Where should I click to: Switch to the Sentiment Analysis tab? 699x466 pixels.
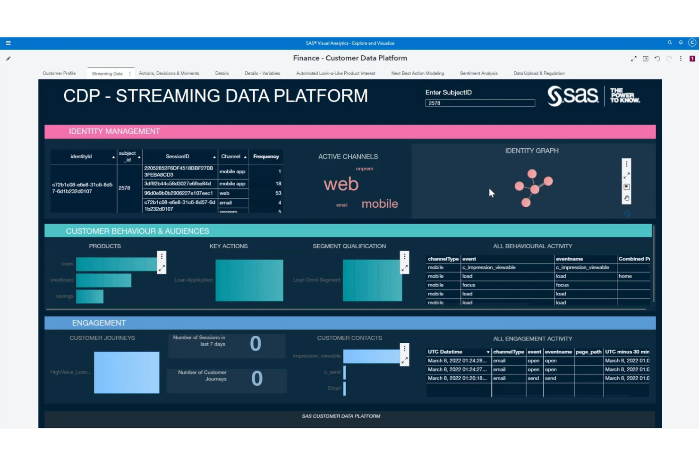(x=478, y=73)
